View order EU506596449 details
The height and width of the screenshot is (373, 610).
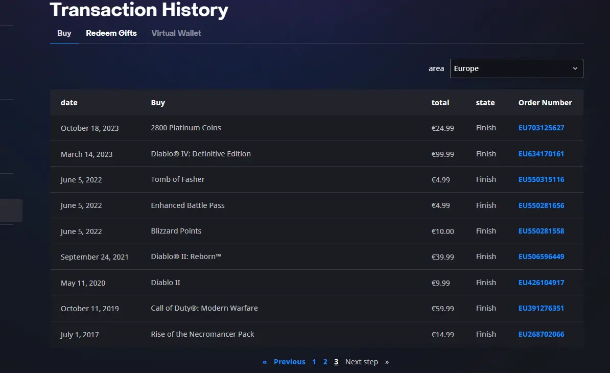(541, 257)
